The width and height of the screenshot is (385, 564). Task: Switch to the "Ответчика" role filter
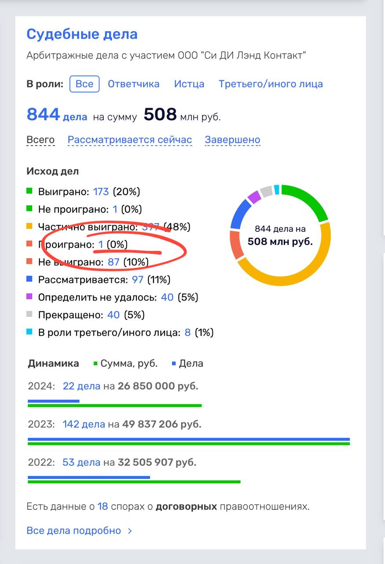pyautogui.click(x=133, y=84)
